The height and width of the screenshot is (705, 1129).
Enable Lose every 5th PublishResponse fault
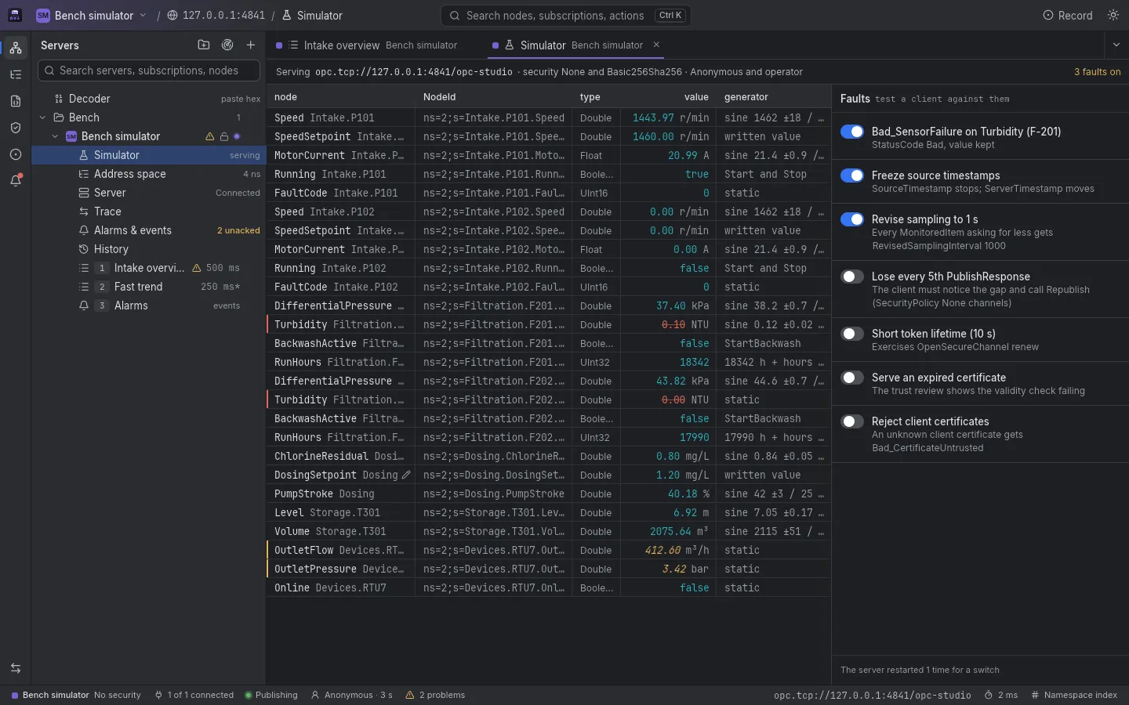click(852, 277)
